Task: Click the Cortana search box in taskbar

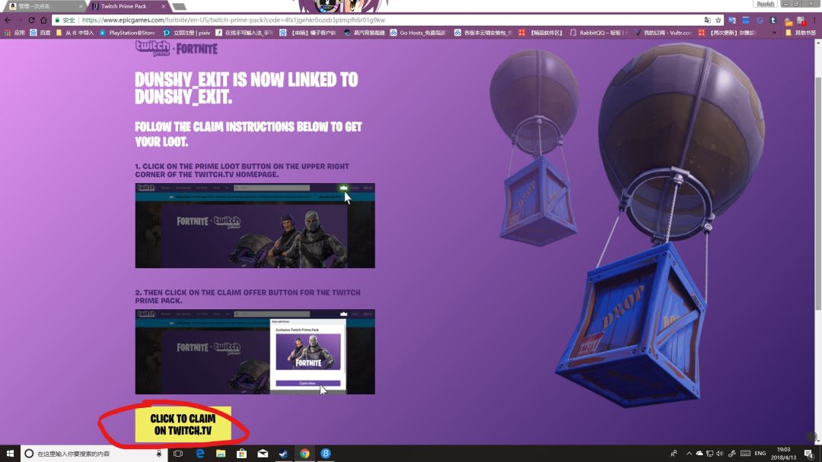Action: (x=94, y=454)
